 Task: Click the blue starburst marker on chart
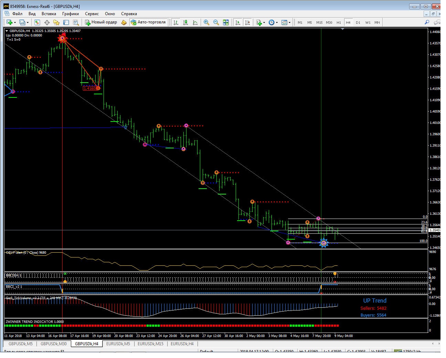pyautogui.click(x=323, y=243)
